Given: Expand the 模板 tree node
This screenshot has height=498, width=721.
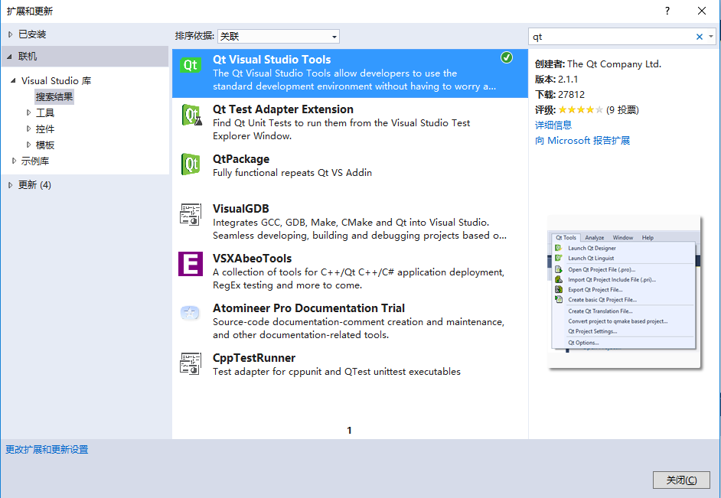Looking at the screenshot, I should [x=28, y=145].
